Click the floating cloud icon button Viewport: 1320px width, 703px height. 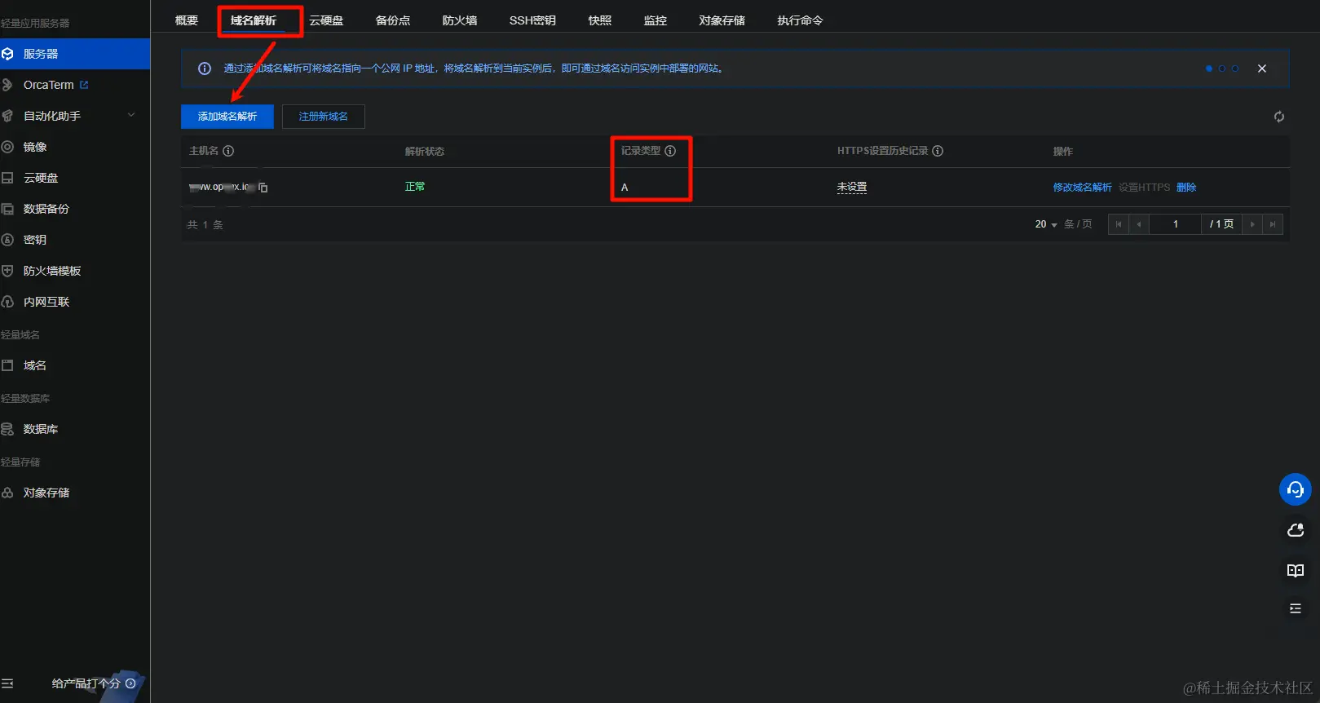[x=1296, y=530]
